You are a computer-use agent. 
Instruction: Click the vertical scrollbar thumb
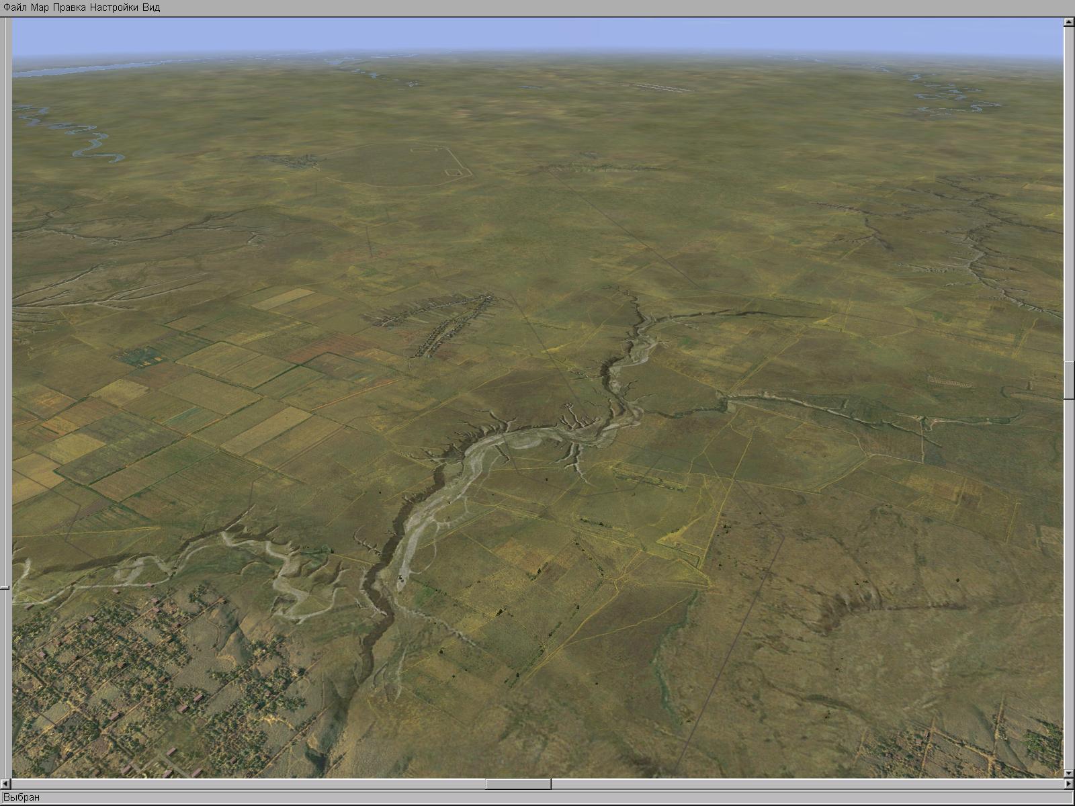[x=1069, y=381]
